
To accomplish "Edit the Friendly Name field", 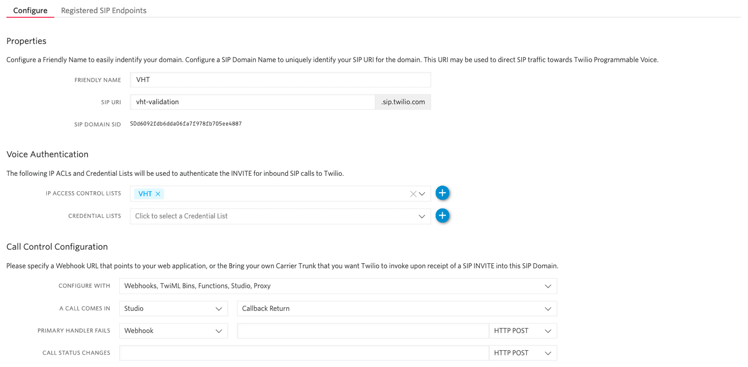I will point(280,80).
